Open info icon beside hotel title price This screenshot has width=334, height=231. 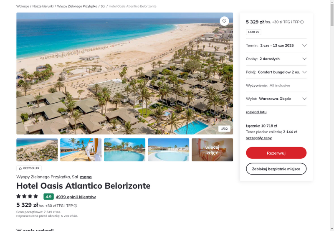click(76, 206)
